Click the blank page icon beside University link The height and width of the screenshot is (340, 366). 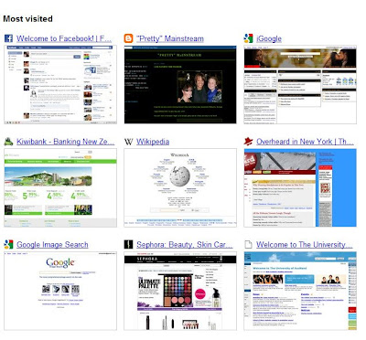249,244
